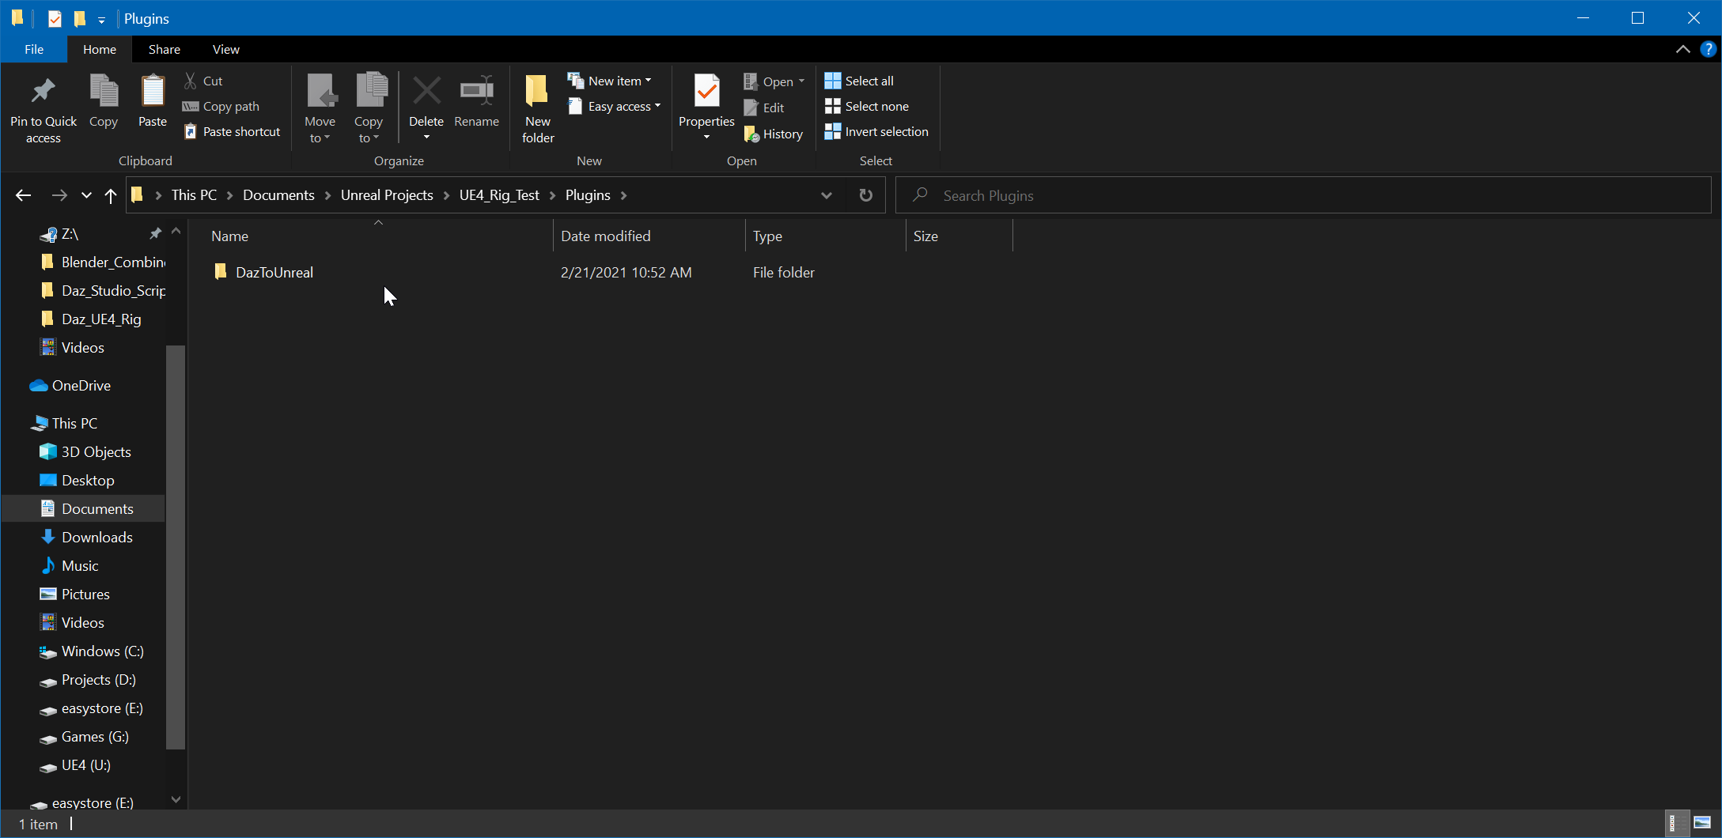Open the New item dropdown

point(610,81)
